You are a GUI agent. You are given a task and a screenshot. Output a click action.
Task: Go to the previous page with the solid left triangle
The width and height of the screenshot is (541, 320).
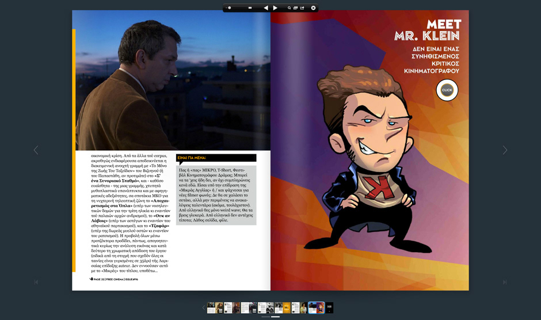266,8
